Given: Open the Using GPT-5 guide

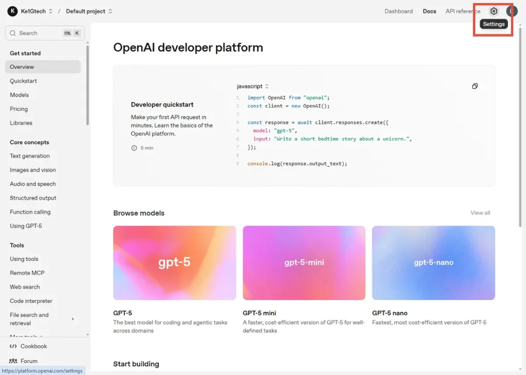Looking at the screenshot, I should coord(26,226).
